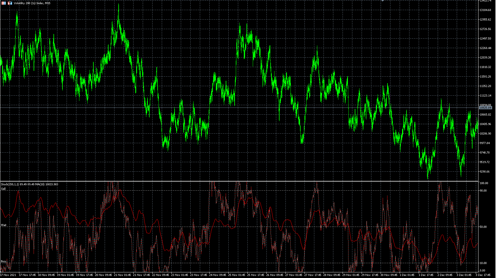Click price scale value 12955.62

pos(485,20)
